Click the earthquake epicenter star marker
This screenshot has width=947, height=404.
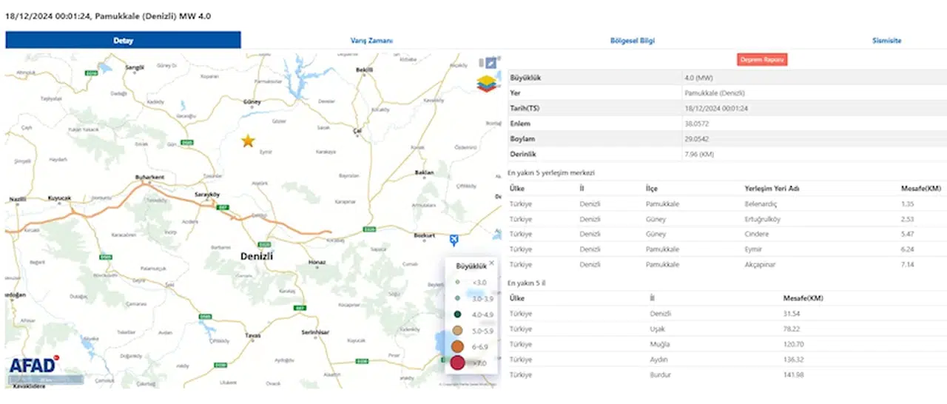[x=248, y=141]
